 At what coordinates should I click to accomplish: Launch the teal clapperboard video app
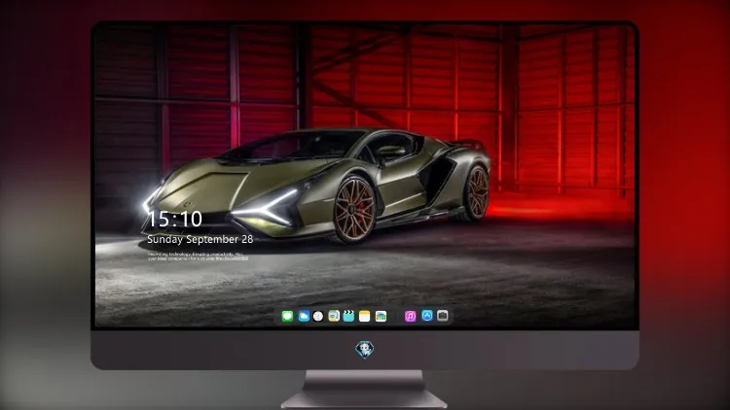(348, 316)
